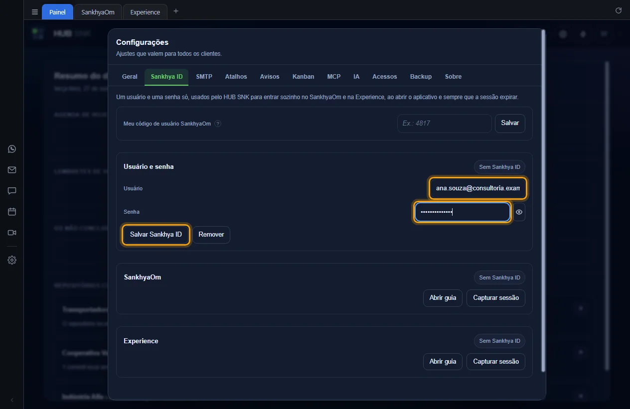Click Capturar sessão in the SankhyaOm section

coord(496,298)
